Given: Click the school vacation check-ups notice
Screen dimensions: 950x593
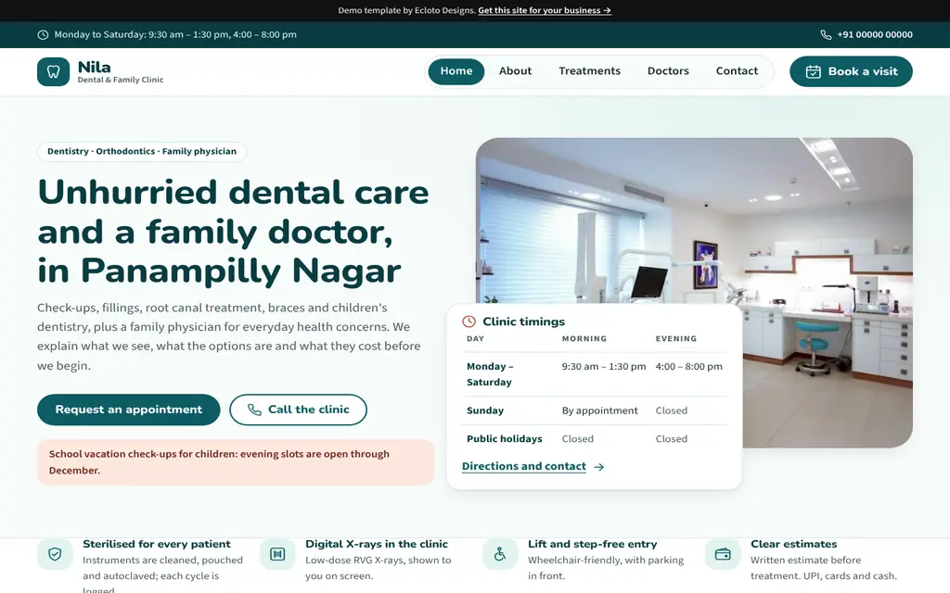Looking at the screenshot, I should pos(236,462).
